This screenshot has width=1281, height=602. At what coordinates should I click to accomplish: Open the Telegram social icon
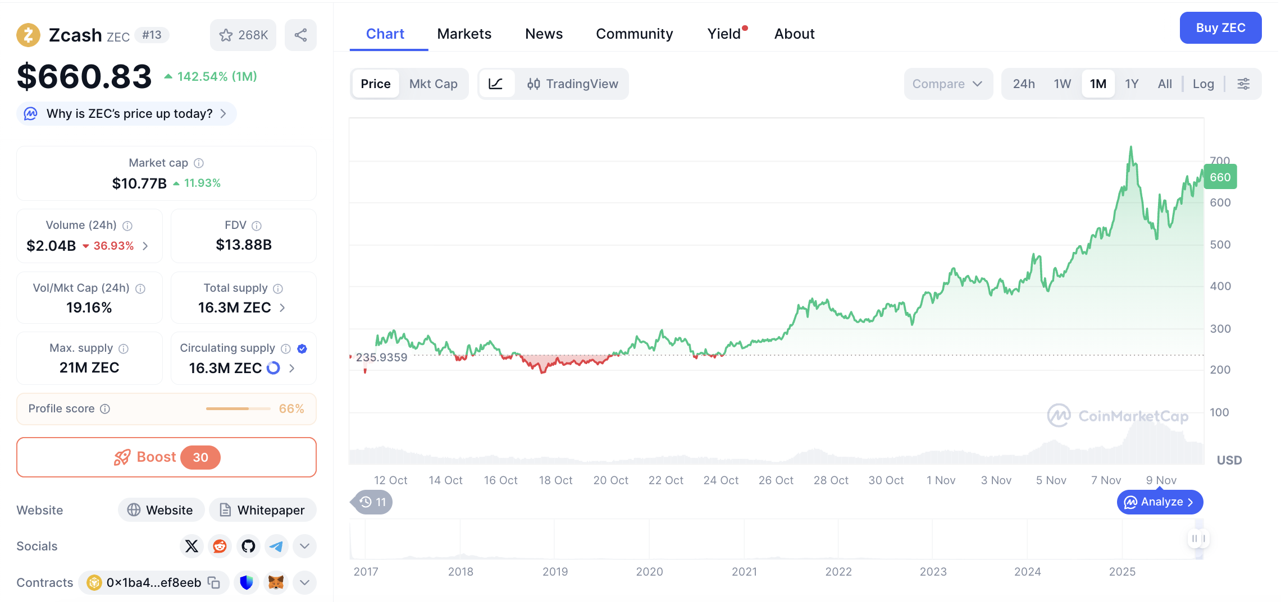276,546
